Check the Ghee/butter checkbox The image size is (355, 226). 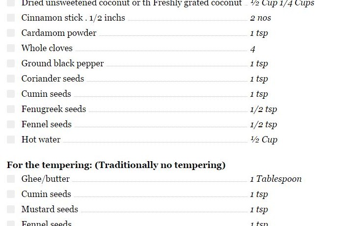pyautogui.click(x=11, y=179)
